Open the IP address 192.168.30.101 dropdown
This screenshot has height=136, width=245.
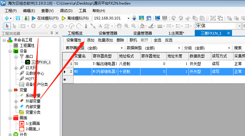pyautogui.click(x=128, y=18)
